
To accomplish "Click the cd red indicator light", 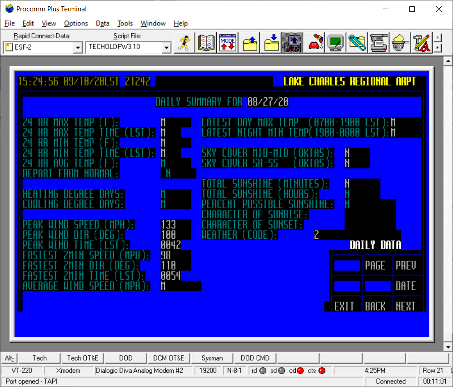I will point(300,371).
